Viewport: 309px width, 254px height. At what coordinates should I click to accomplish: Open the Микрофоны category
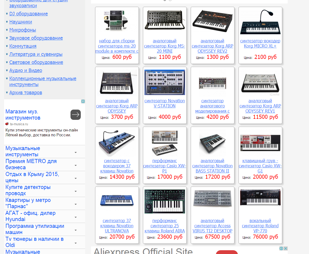tap(23, 30)
